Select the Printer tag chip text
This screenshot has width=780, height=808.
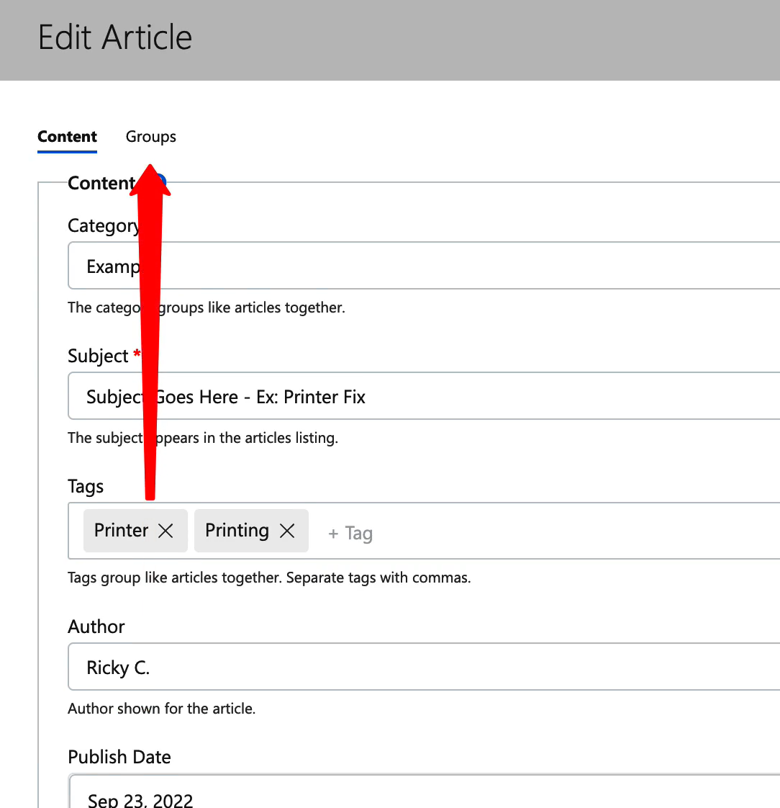tap(121, 531)
